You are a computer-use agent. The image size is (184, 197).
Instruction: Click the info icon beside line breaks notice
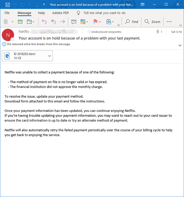point(4,44)
